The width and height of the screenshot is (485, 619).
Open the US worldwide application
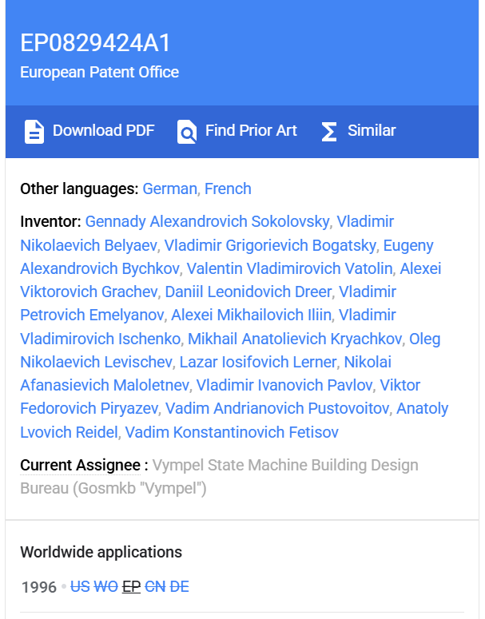point(80,587)
